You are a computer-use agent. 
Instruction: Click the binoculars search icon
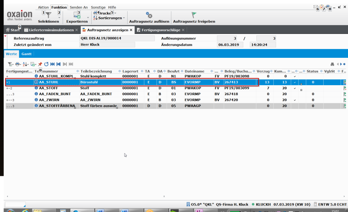click(332, 64)
